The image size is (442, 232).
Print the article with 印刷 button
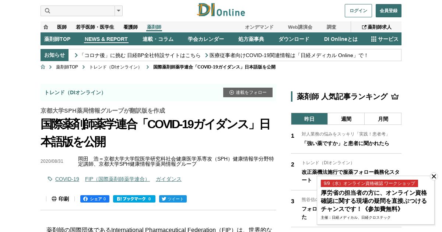click(60, 199)
